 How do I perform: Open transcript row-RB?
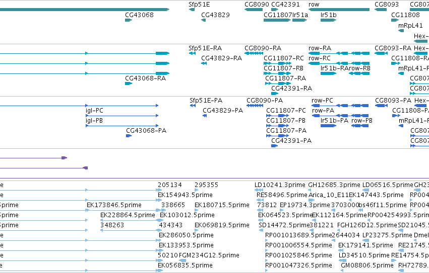tap(359, 68)
